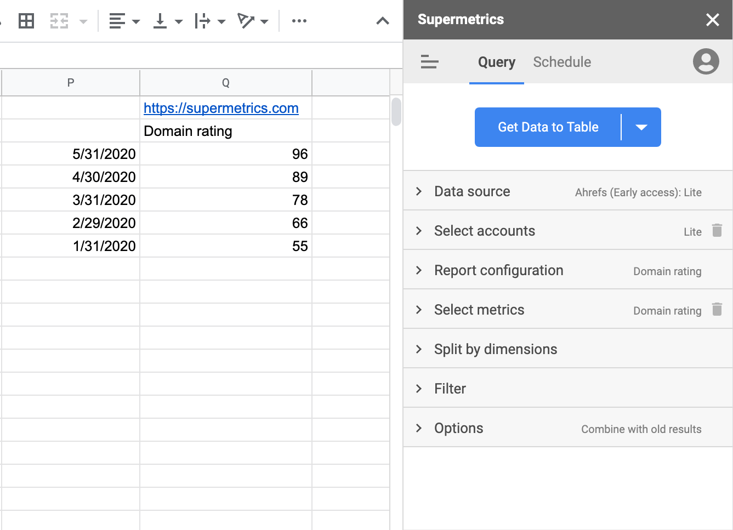The height and width of the screenshot is (530, 733).
Task: Switch to the Query tab
Action: (x=497, y=62)
